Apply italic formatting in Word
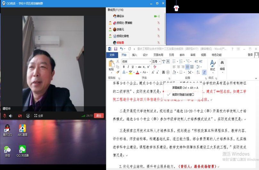The height and width of the screenshot is (170, 259). [128, 67]
